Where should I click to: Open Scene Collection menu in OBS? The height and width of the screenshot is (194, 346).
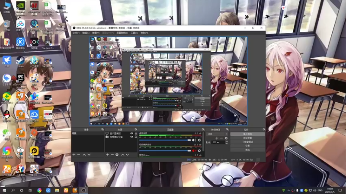tap(122, 33)
